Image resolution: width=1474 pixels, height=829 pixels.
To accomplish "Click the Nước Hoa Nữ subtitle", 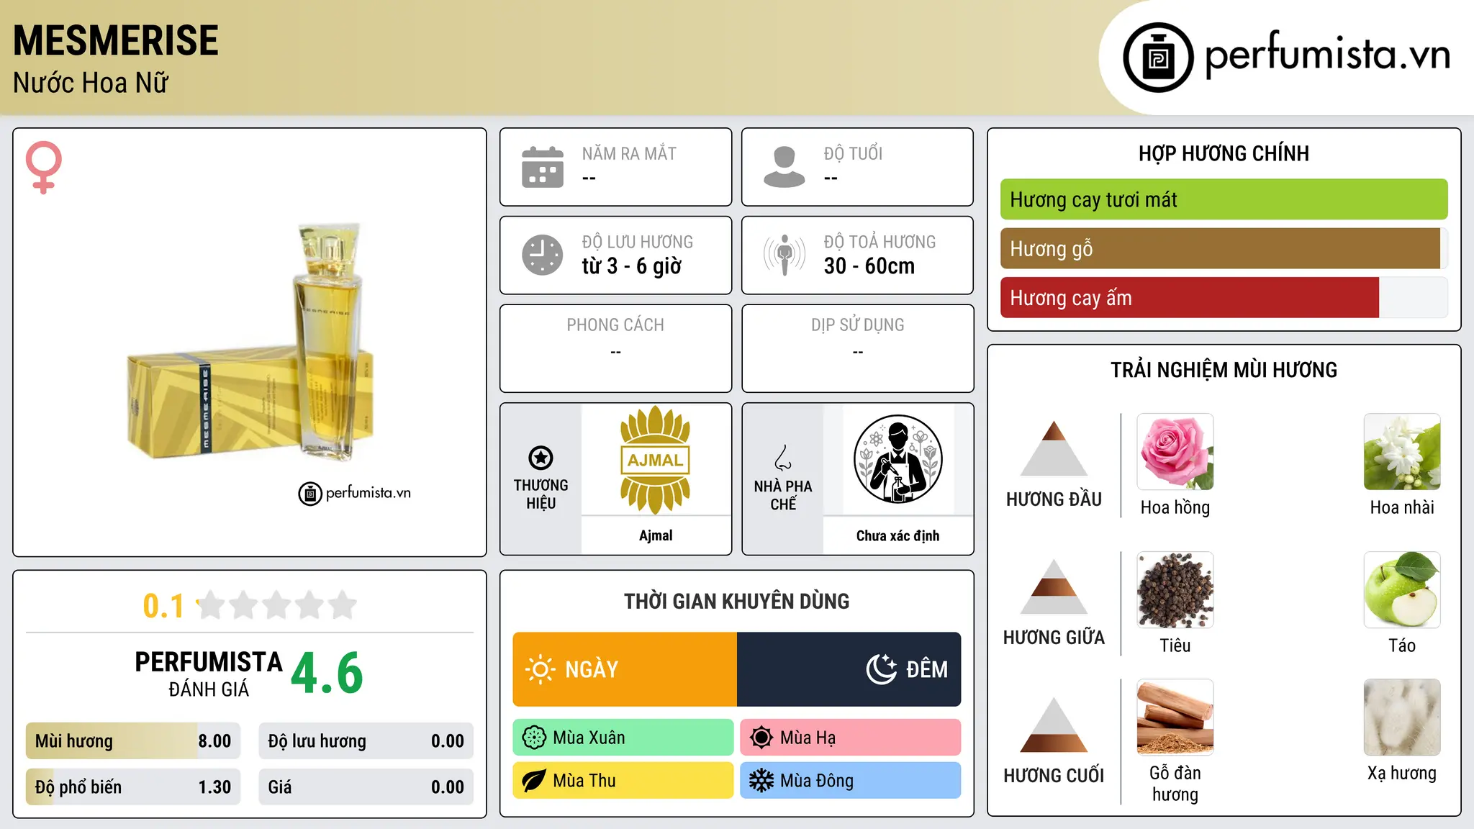I will tap(91, 83).
